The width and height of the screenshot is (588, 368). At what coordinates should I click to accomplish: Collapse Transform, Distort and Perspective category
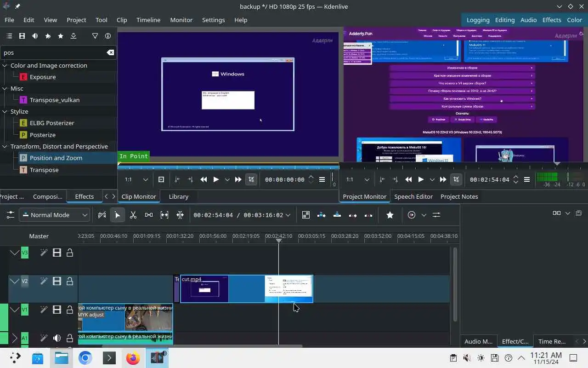[5, 146]
